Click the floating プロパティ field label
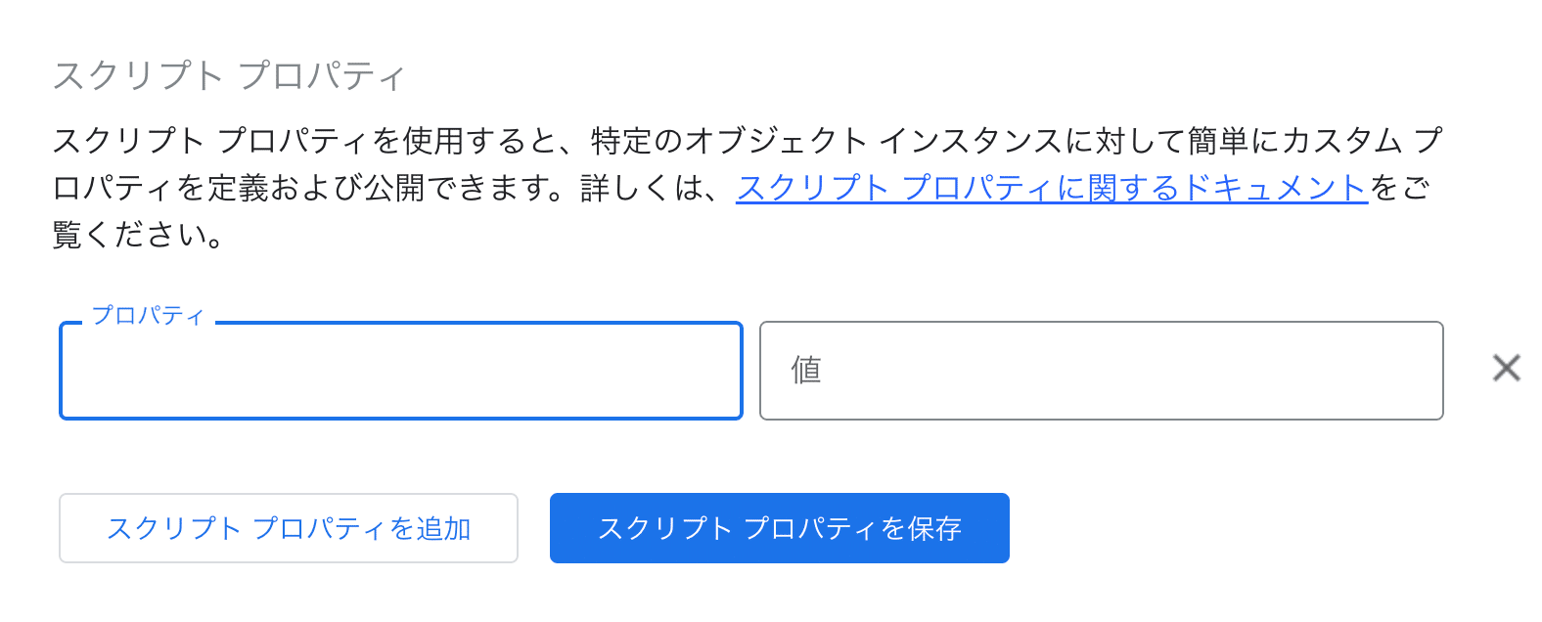This screenshot has width=1542, height=622. point(148,315)
